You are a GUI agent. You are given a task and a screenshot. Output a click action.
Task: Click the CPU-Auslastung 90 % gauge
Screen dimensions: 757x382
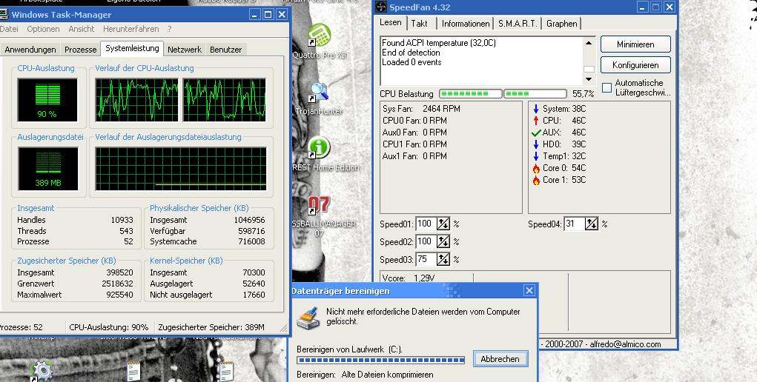47,100
